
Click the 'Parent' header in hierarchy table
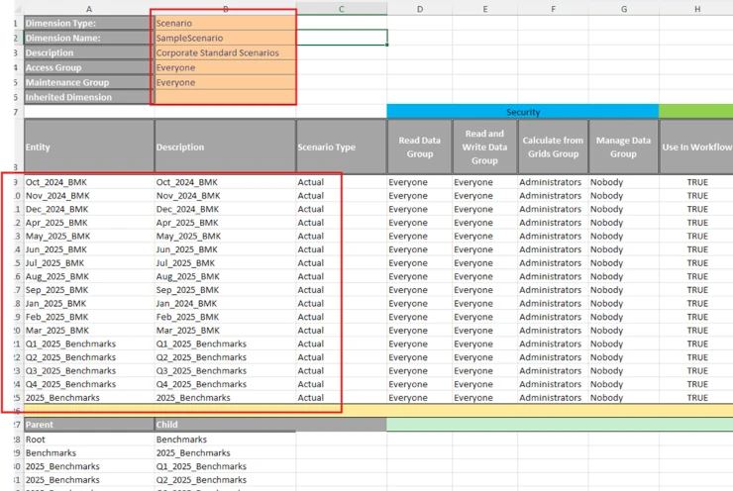point(88,424)
